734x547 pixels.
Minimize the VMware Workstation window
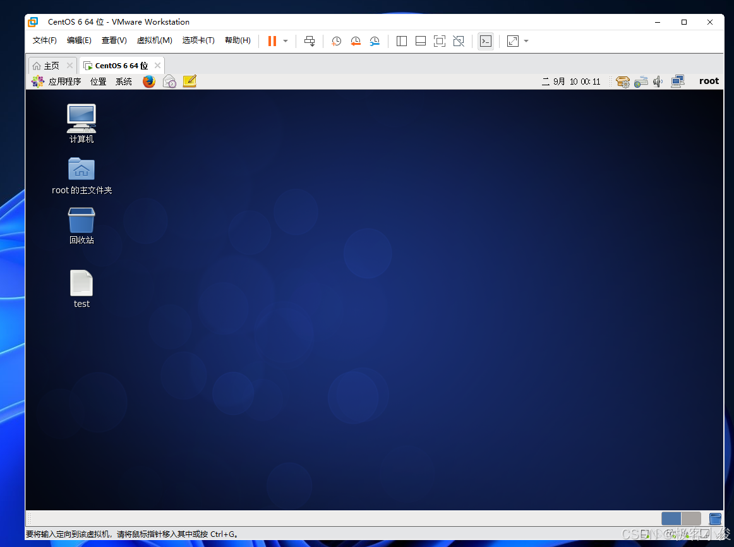coord(658,22)
